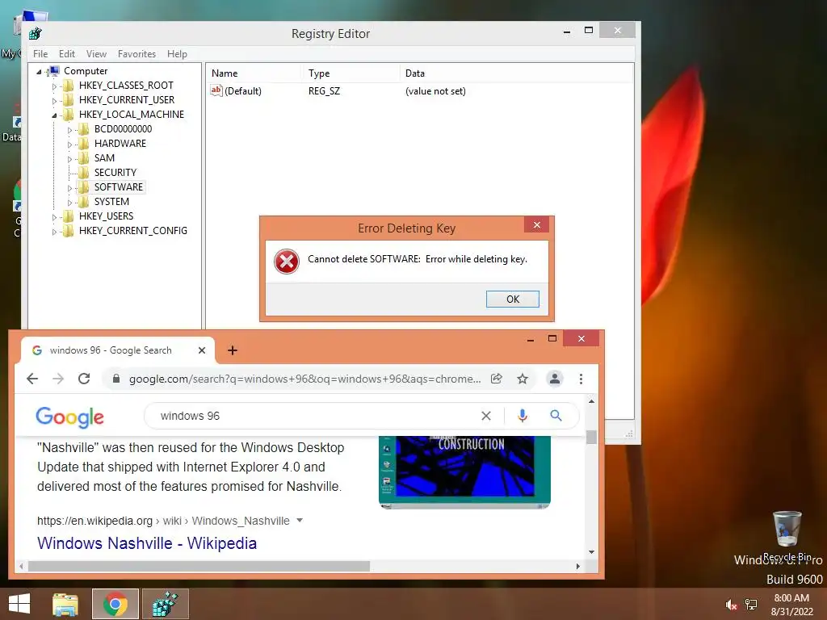
Task: Go forward in Chrome
Action: pos(58,379)
